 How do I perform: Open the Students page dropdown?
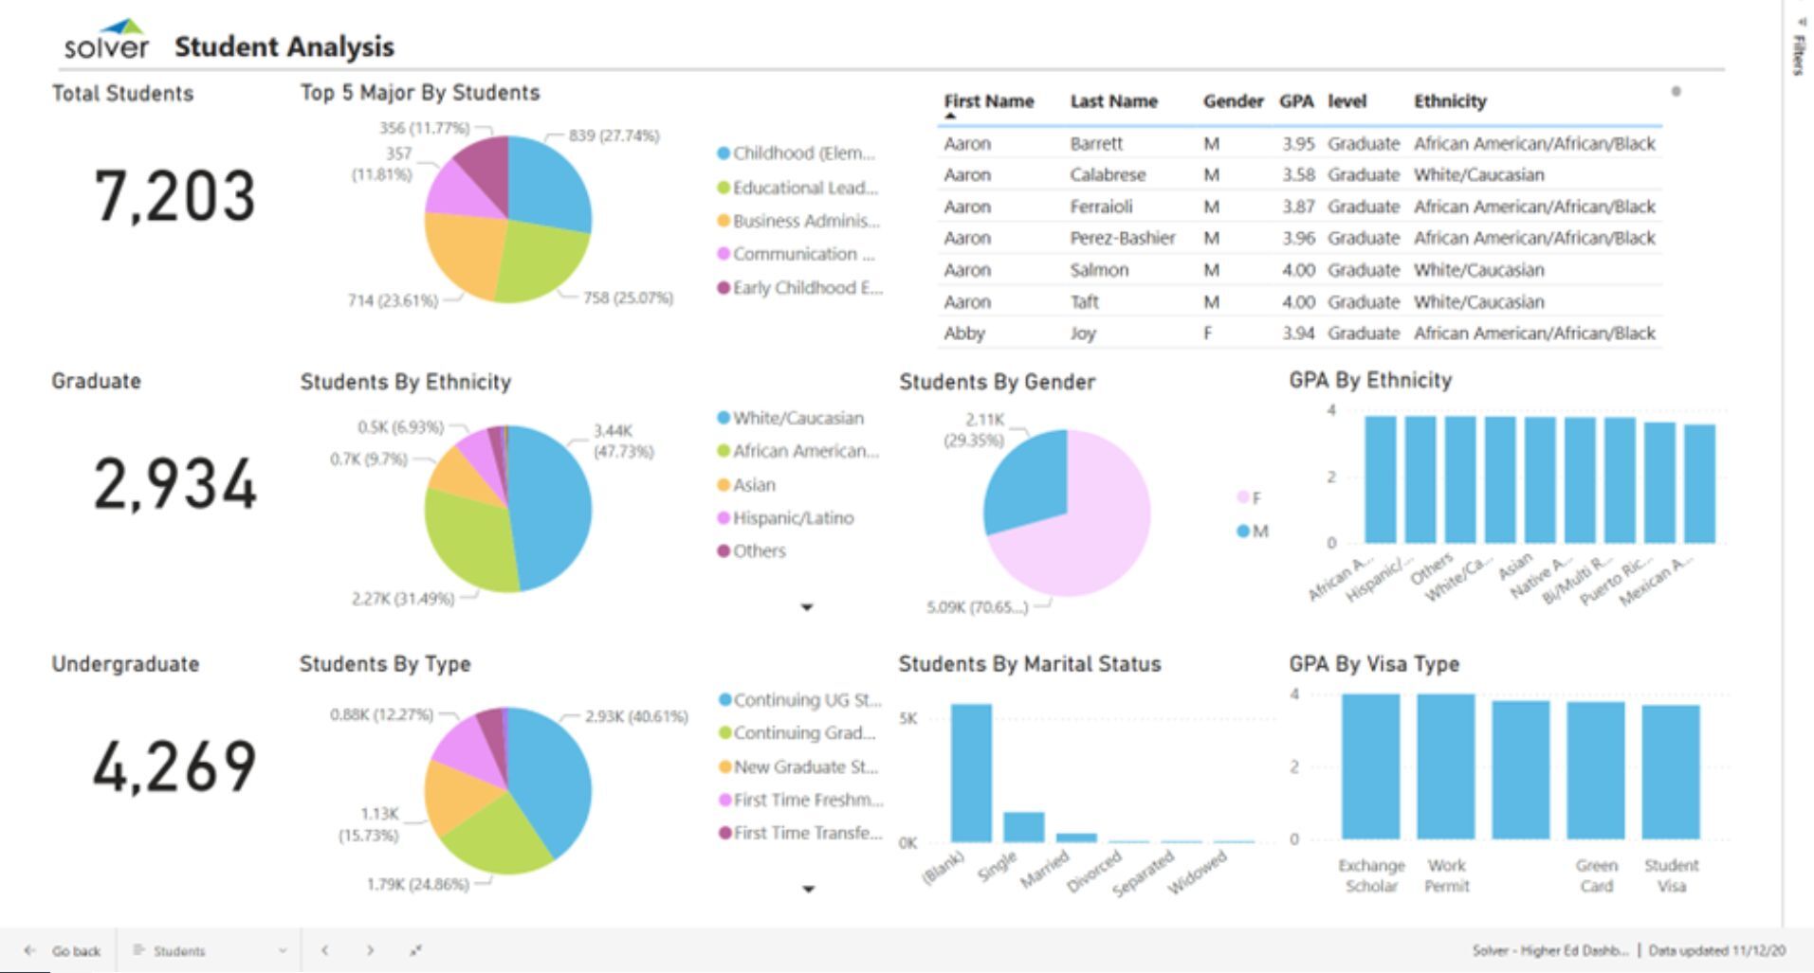pyautogui.click(x=282, y=950)
